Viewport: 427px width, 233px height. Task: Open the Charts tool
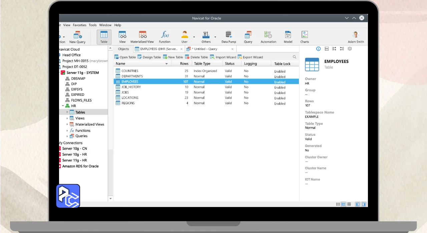[x=305, y=37]
